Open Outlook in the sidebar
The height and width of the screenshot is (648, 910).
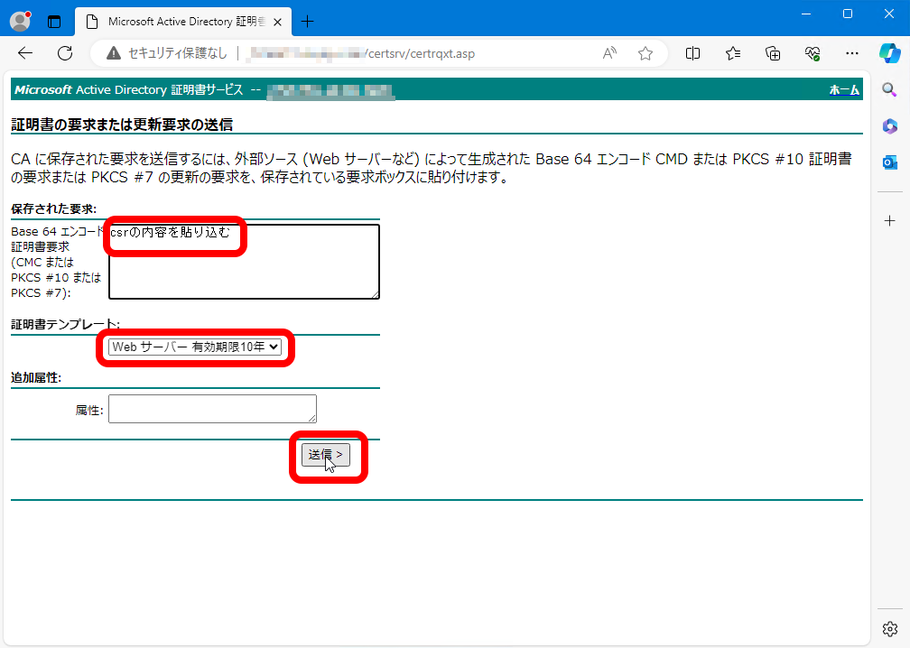tap(889, 162)
